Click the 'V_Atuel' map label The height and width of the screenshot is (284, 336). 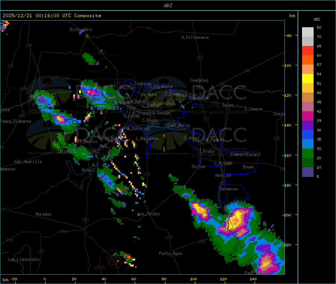click(x=192, y=138)
